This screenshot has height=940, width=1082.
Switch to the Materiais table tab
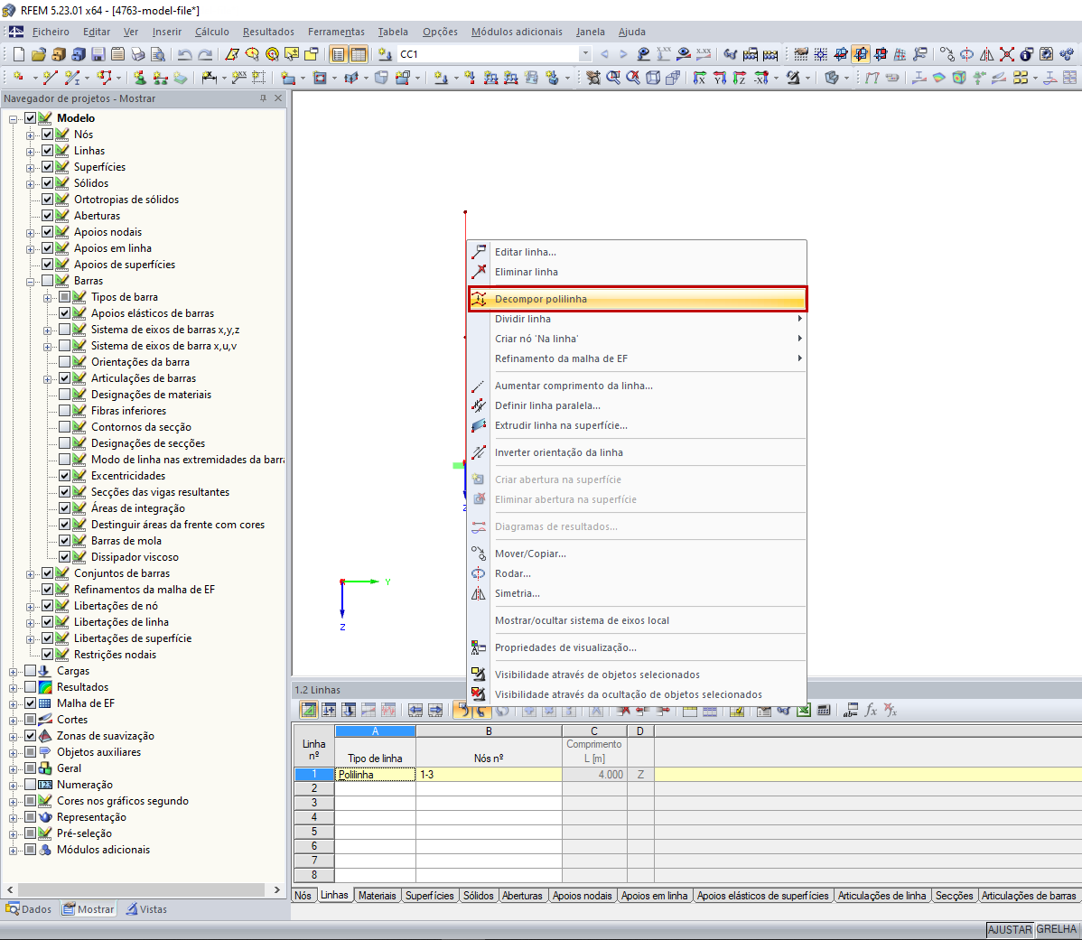[377, 895]
